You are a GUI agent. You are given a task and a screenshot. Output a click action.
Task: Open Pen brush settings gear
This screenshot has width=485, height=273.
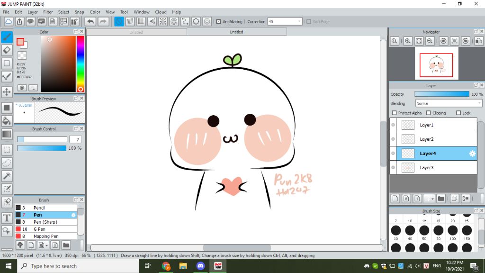pos(73,215)
